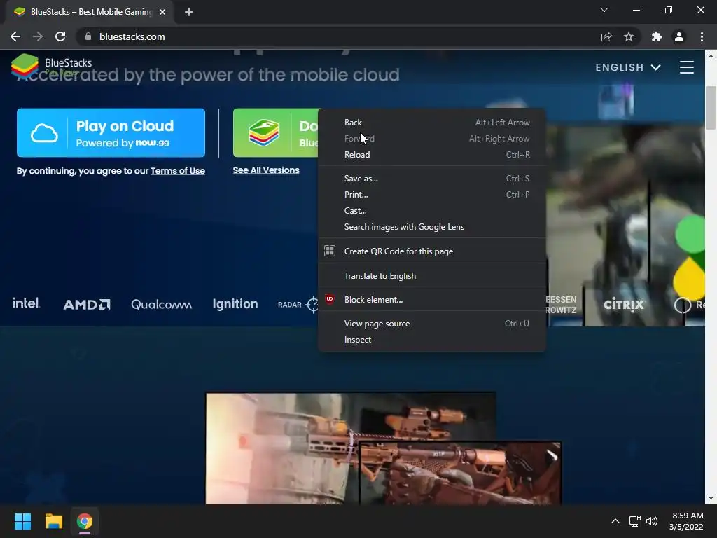Select Save as... in context menu
This screenshot has height=538, width=717.
point(431,179)
